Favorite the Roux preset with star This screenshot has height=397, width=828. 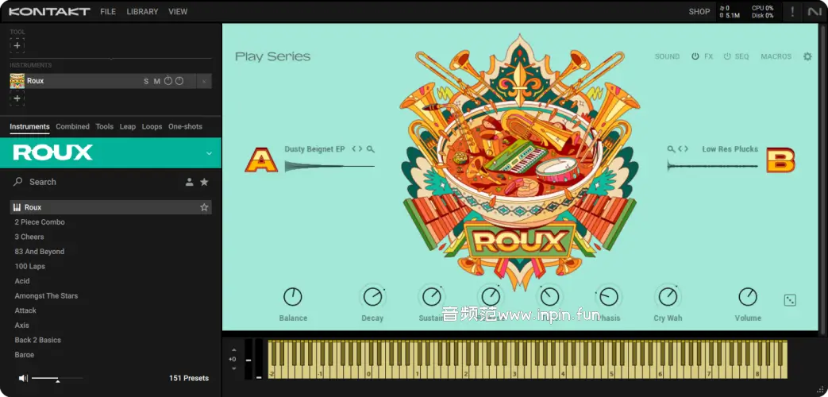point(204,207)
